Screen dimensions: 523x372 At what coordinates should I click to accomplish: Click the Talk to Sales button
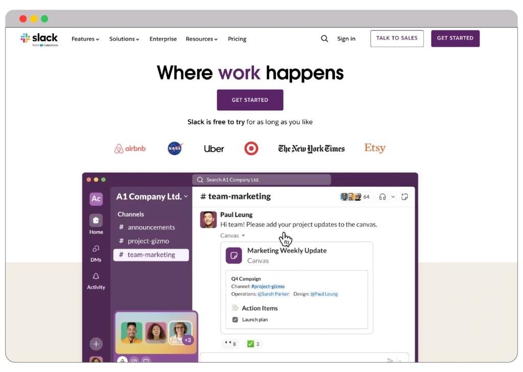(x=397, y=38)
